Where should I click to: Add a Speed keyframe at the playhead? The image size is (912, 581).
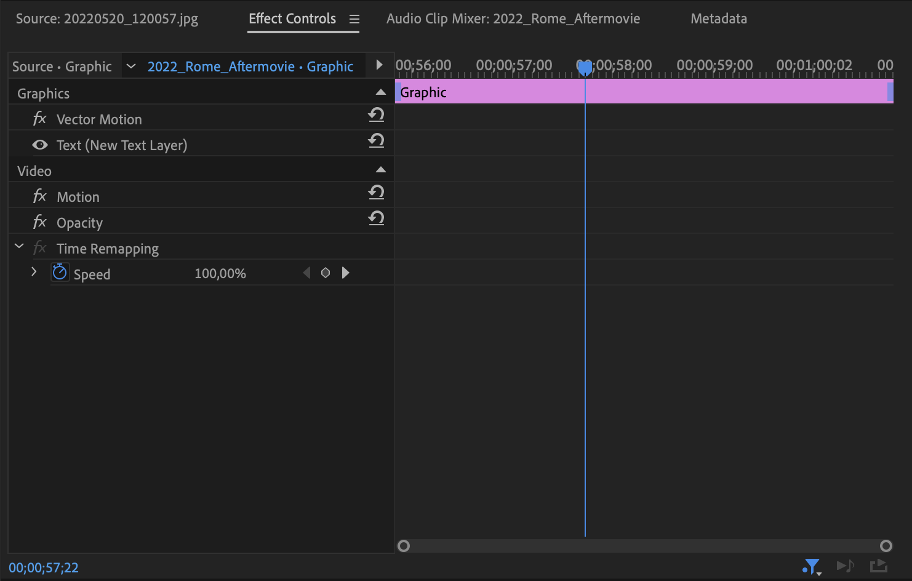(326, 273)
